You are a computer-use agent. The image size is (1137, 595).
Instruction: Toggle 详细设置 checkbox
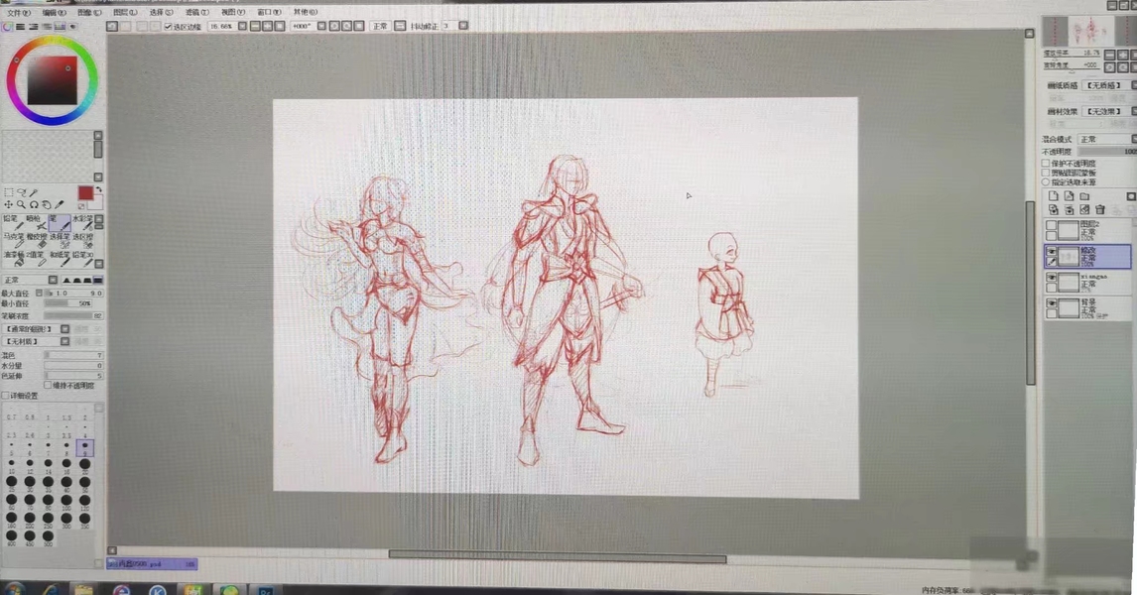coord(6,396)
